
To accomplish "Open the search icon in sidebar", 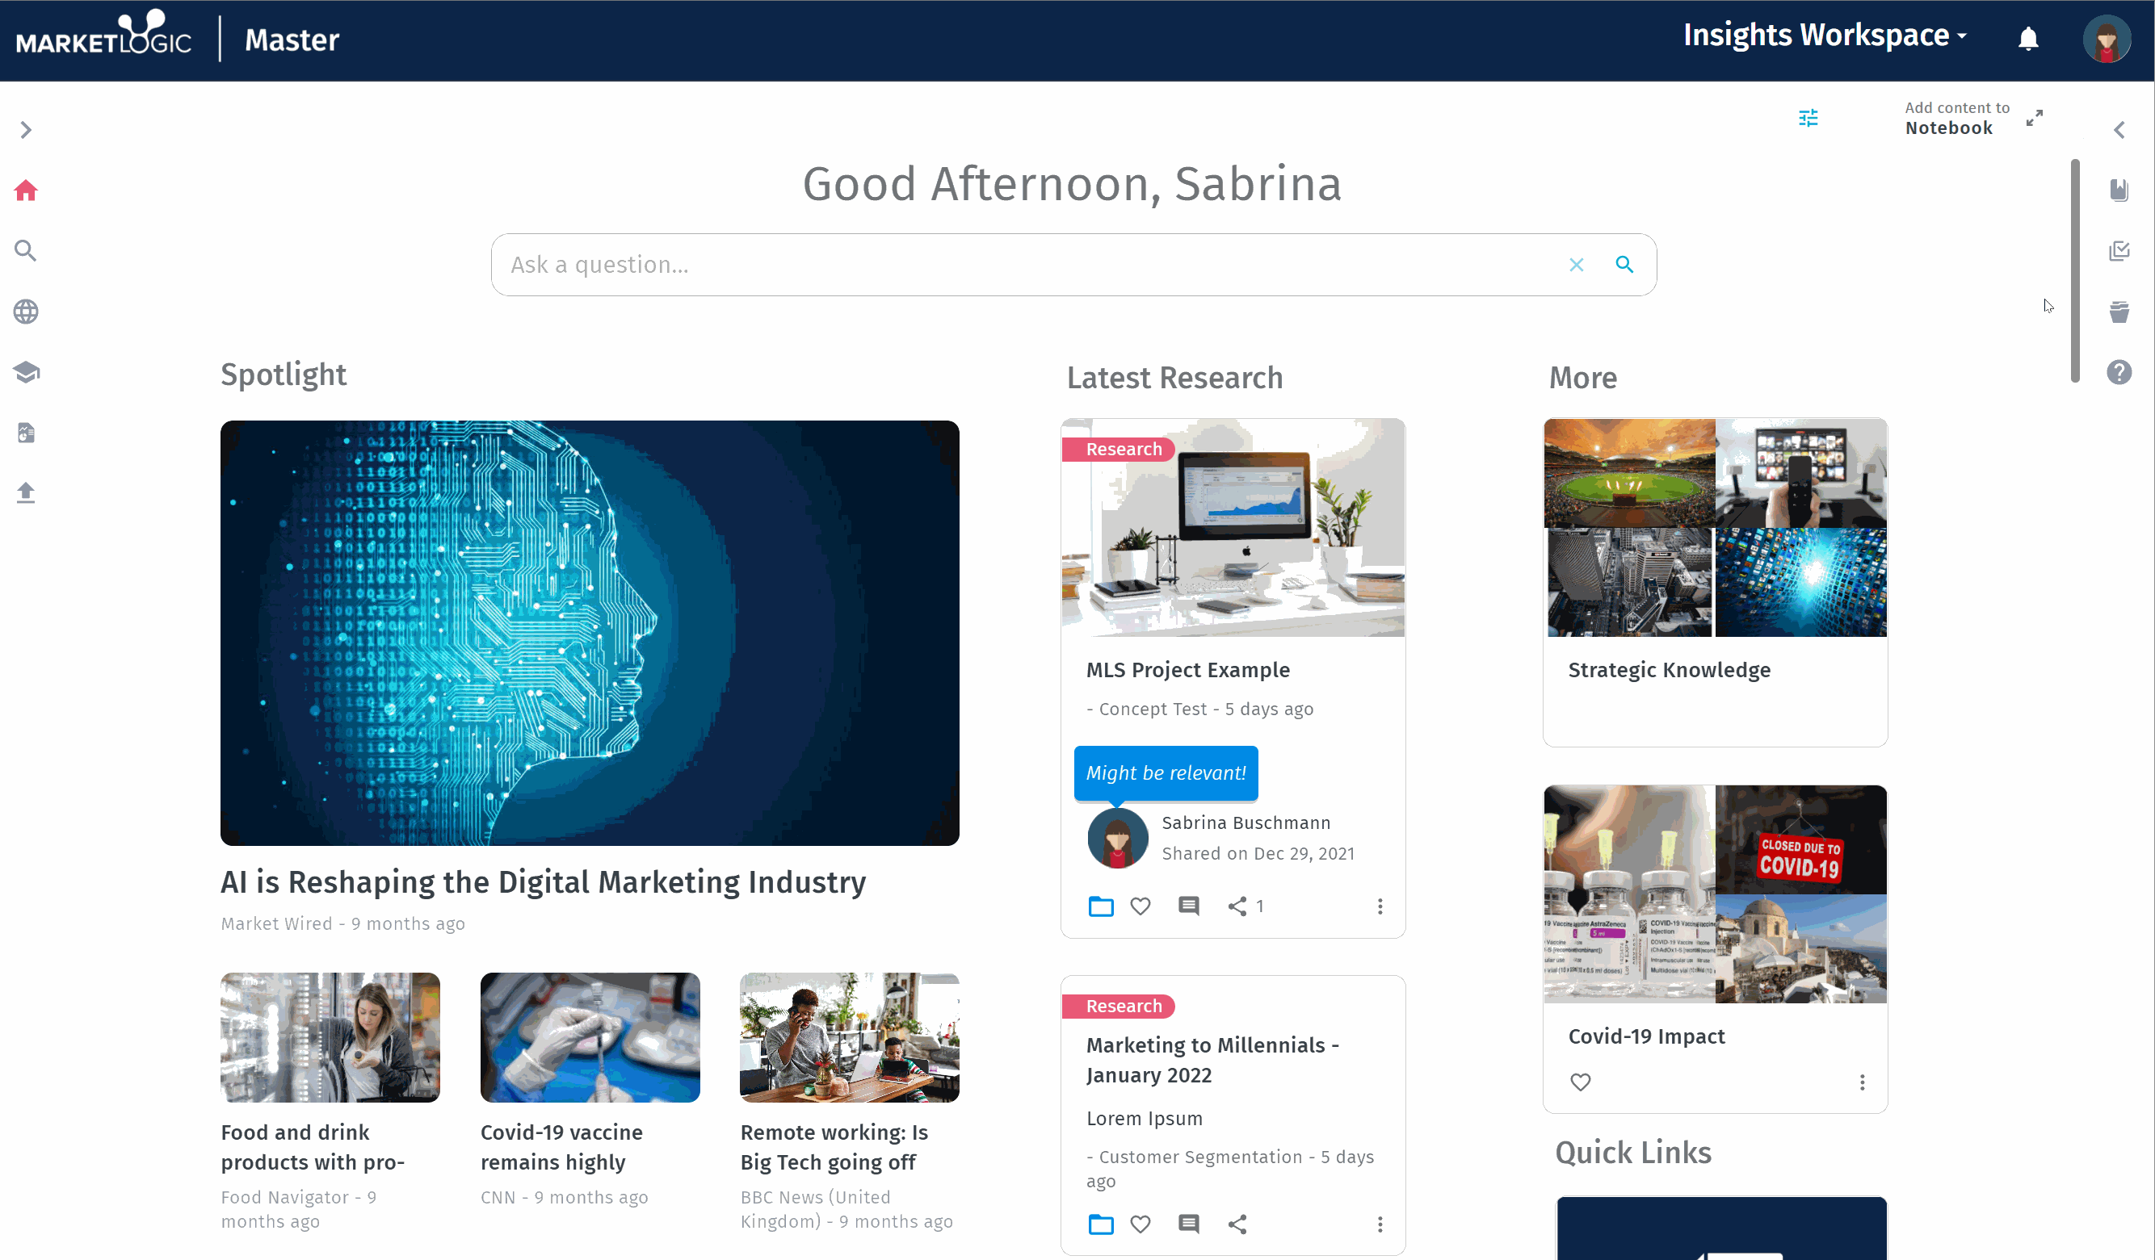I will click(26, 250).
